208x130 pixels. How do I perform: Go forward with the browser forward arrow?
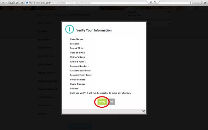(6, 3)
